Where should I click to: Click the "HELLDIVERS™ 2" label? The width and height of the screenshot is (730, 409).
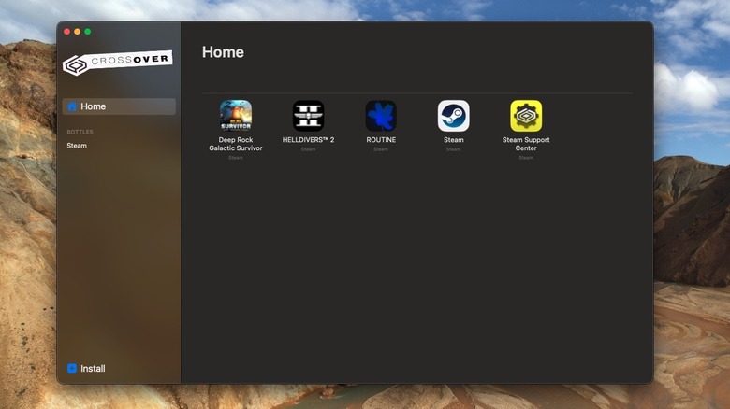[308, 139]
